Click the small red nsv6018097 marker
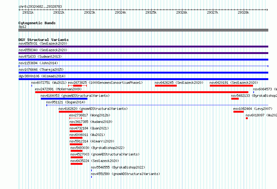 tap(247, 118)
